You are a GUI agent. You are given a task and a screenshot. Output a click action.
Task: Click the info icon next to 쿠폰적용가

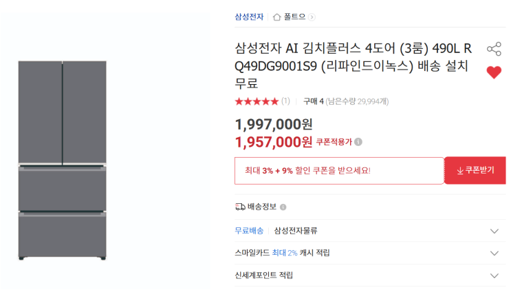tap(358, 142)
